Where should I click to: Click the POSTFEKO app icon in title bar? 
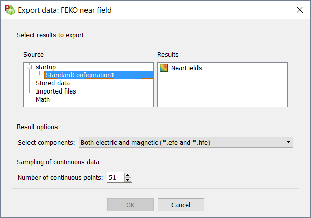click(x=10, y=10)
